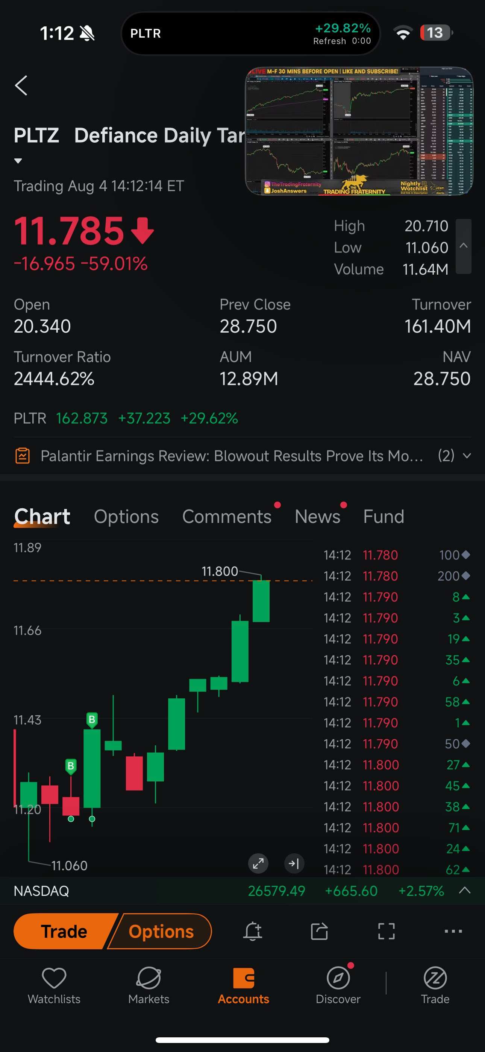Open the PLTR underlying quote row
The height and width of the screenshot is (1052, 485).
click(126, 418)
